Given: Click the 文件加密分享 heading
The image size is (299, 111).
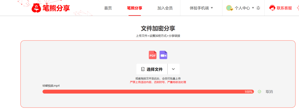Looking at the screenshot, I should pos(158,28).
